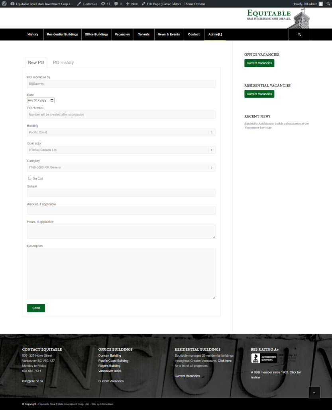
Task: Click the scroll-to-top arrow button
Action: coord(314,392)
